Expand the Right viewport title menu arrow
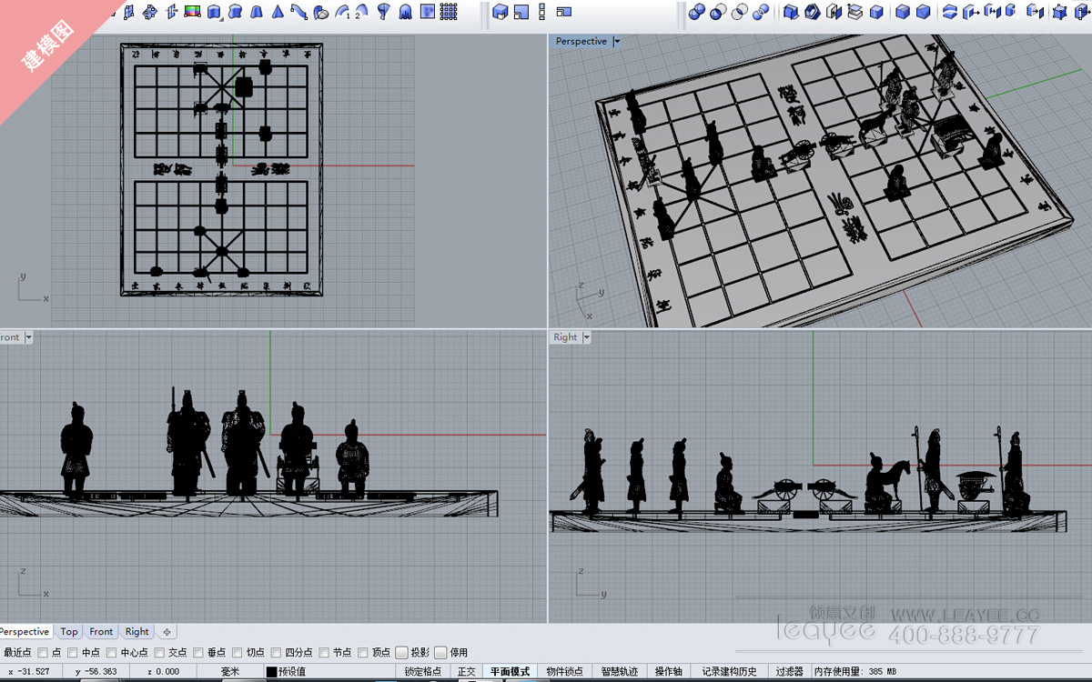Image resolution: width=1092 pixels, height=682 pixels. click(x=586, y=337)
